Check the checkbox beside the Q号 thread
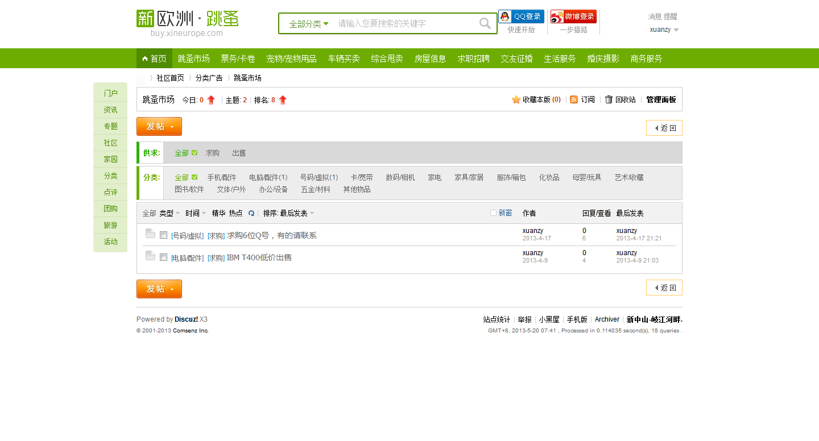819x441 pixels. pyautogui.click(x=163, y=235)
